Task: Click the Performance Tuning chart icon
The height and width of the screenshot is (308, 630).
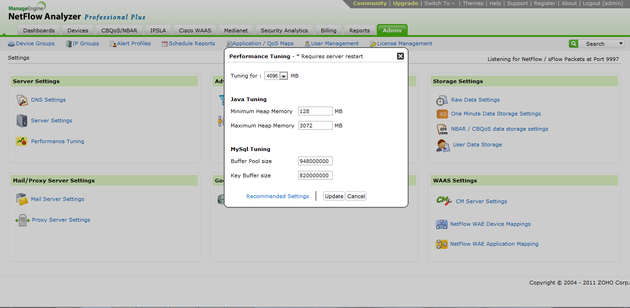Action: [x=22, y=141]
